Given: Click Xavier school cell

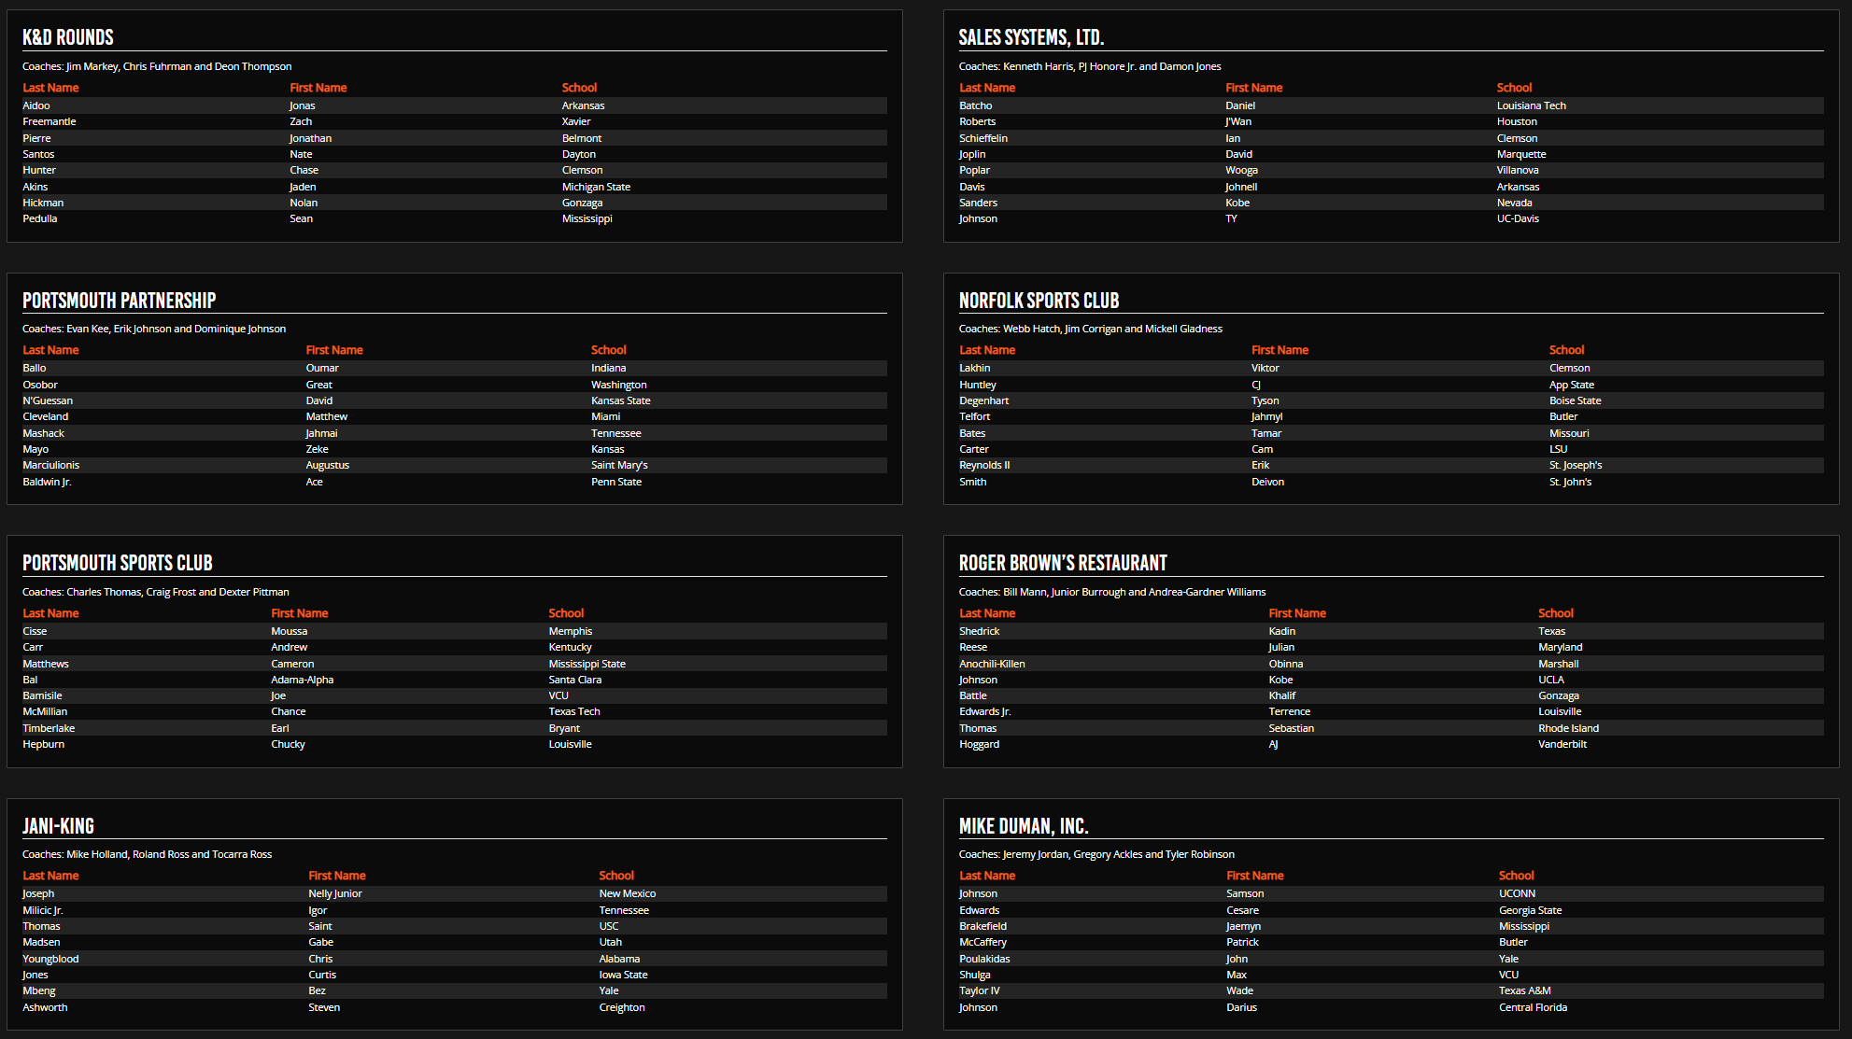Looking at the screenshot, I should point(576,121).
